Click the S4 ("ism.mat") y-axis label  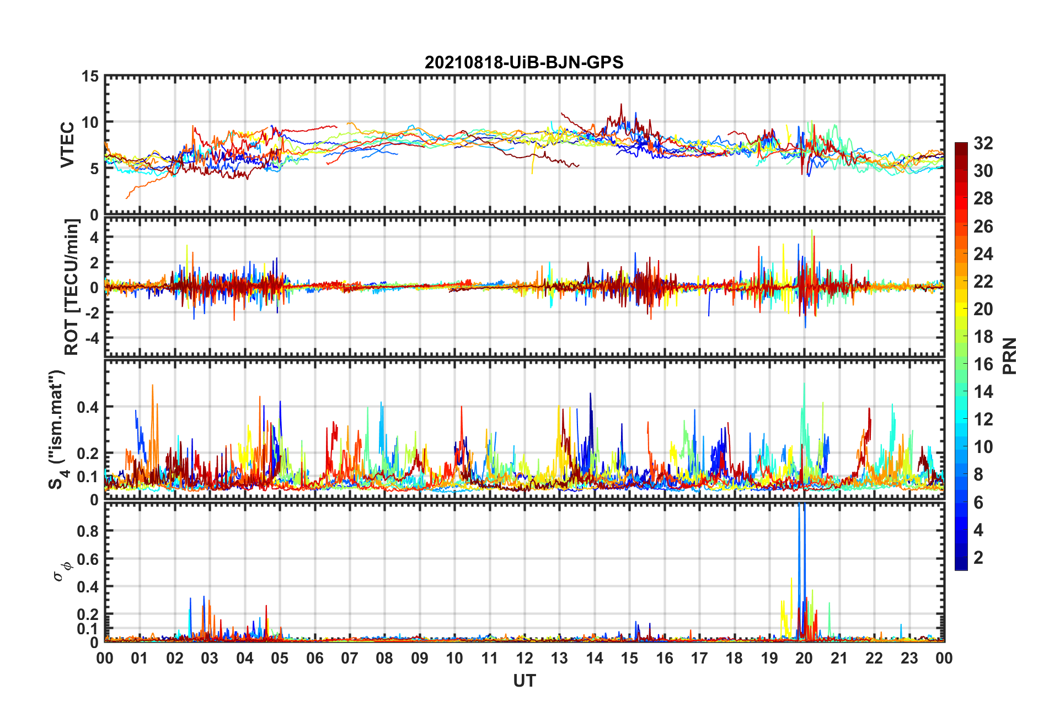click(57, 430)
